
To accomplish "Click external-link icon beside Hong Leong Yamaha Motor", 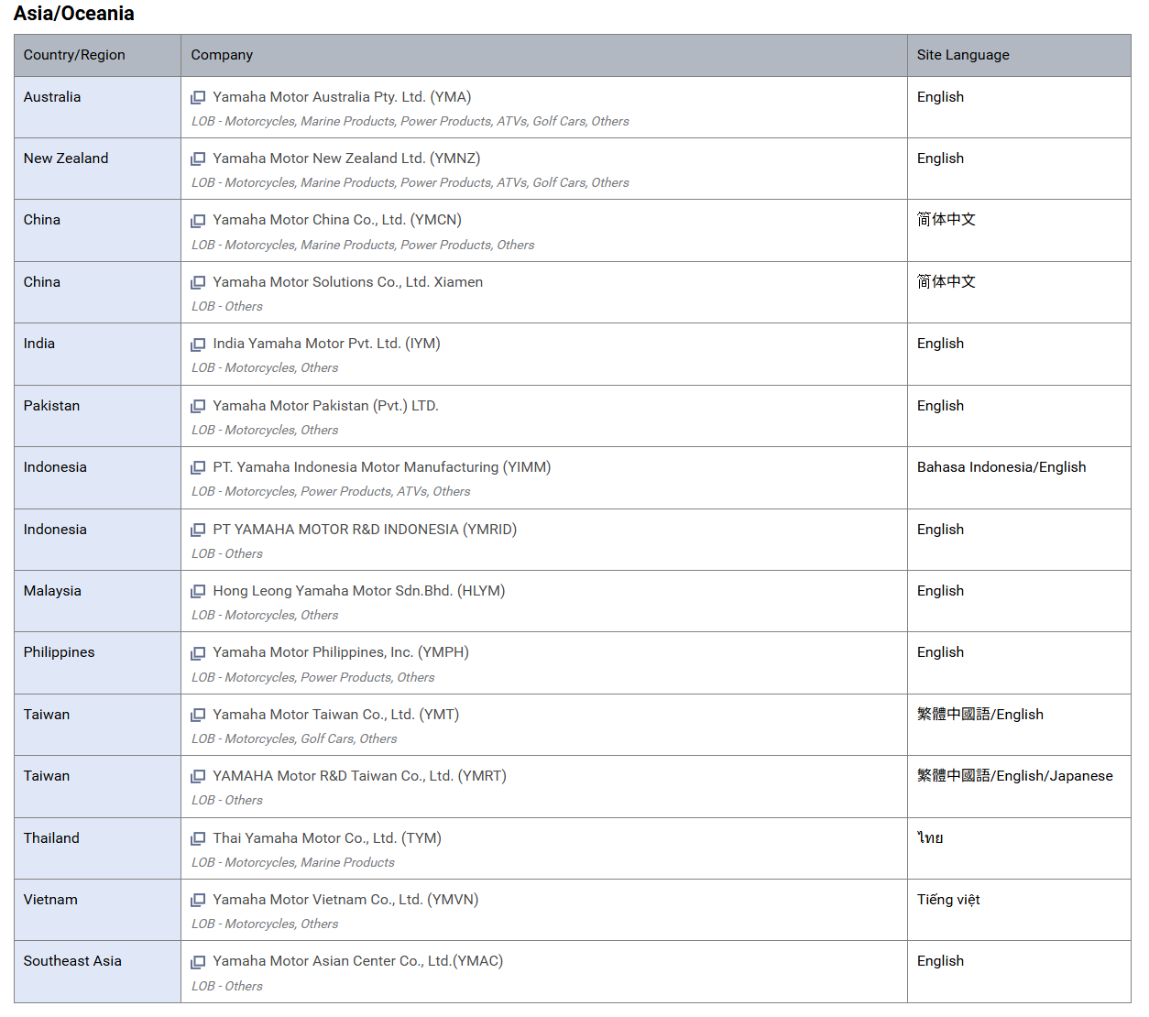I will coord(198,591).
